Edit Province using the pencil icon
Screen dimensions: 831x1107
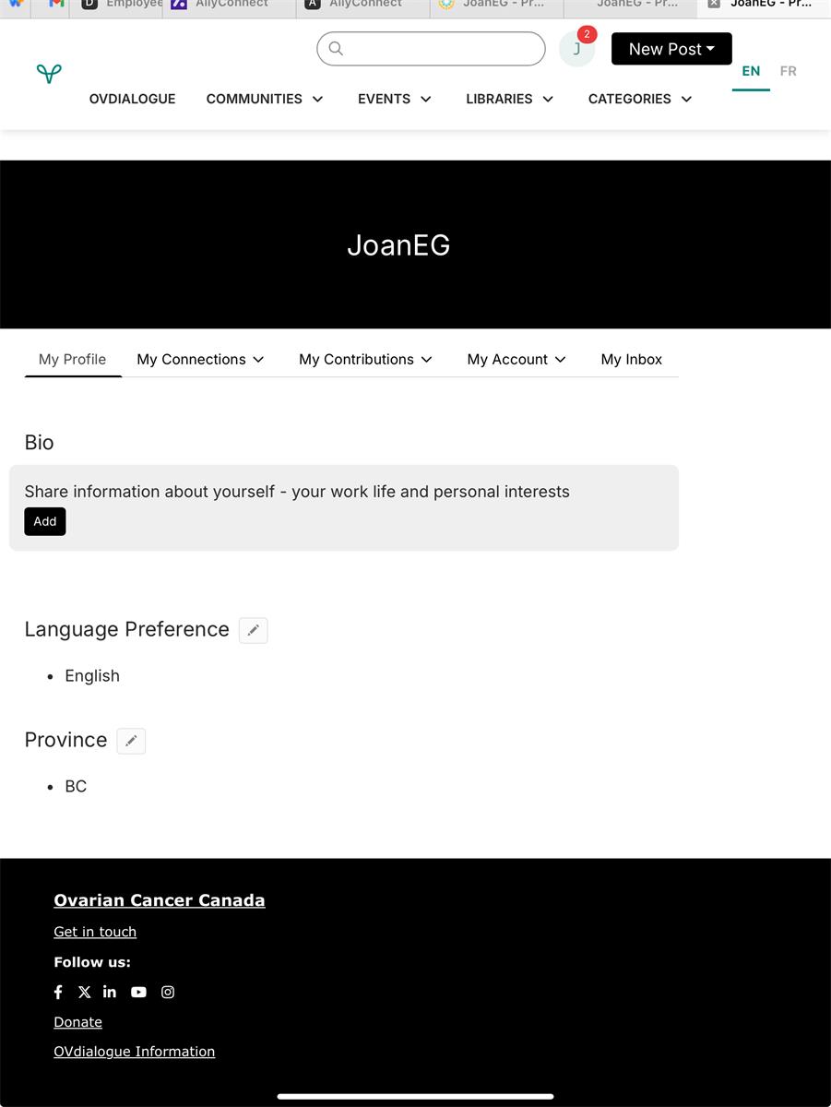click(x=131, y=741)
